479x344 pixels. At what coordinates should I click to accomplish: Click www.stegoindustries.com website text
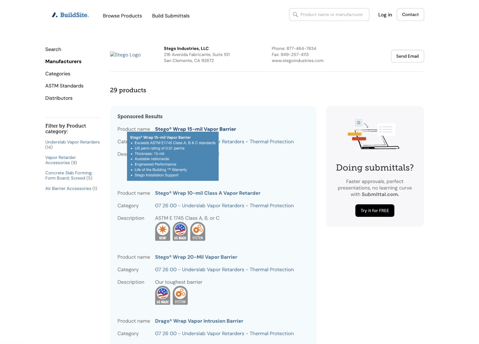coord(297,61)
